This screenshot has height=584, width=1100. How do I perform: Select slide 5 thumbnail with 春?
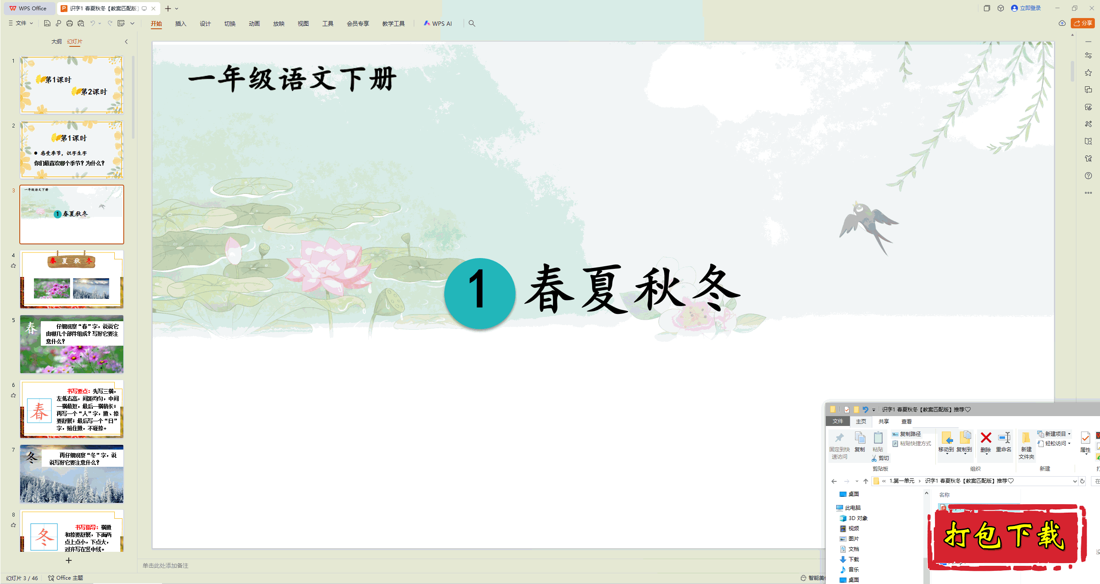(72, 344)
